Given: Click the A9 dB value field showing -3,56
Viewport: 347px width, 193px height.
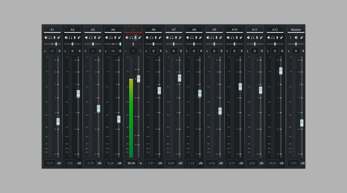Looking at the screenshot, I should tap(211, 163).
